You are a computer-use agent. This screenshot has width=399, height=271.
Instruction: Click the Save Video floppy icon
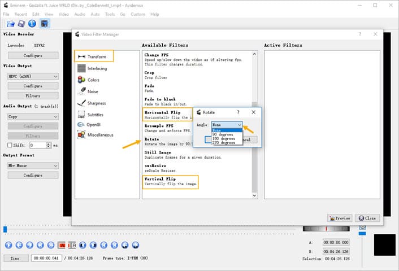click(21, 24)
